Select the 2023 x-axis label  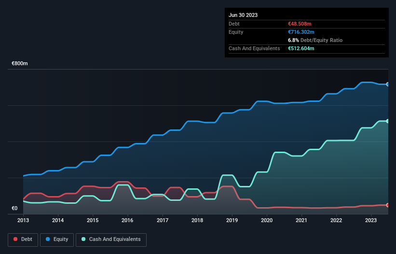pyautogui.click(x=371, y=220)
